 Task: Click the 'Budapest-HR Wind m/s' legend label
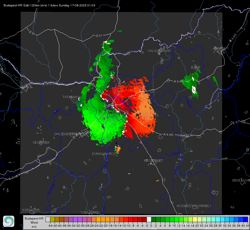(34, 223)
